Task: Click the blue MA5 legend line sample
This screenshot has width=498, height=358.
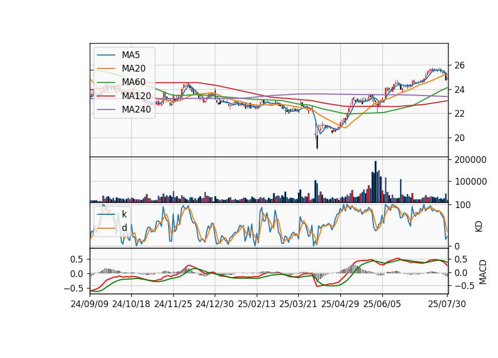Action: (x=106, y=55)
